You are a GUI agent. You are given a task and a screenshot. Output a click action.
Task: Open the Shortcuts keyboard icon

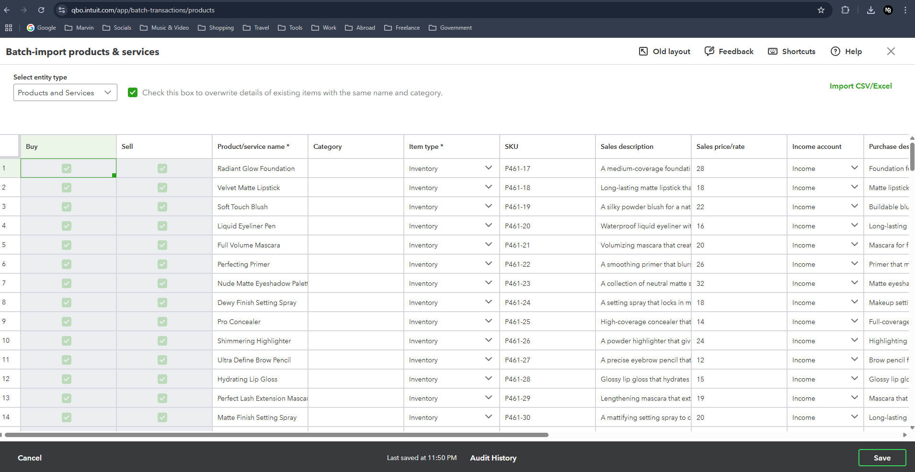(773, 51)
